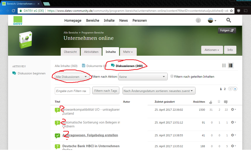
Task: Open the Inhalte top navigation item
Action: (109, 21)
